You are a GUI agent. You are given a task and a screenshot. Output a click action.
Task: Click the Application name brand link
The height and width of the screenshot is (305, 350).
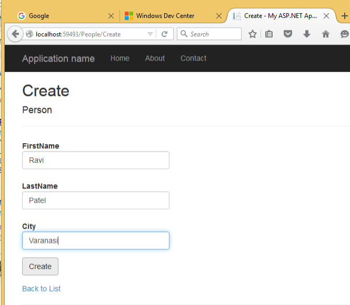[58, 58]
